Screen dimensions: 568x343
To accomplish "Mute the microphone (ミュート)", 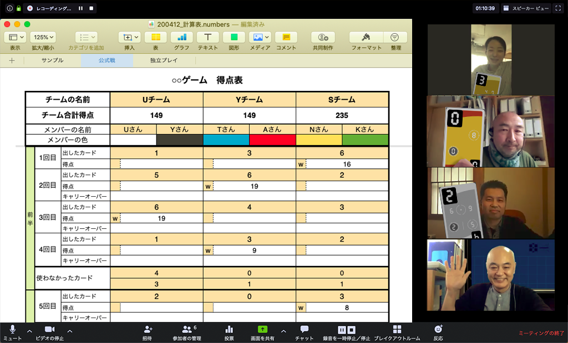I will coord(12,332).
